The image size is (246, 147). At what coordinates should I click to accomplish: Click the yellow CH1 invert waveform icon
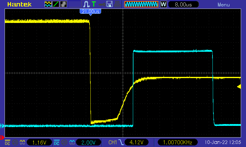(22, 142)
